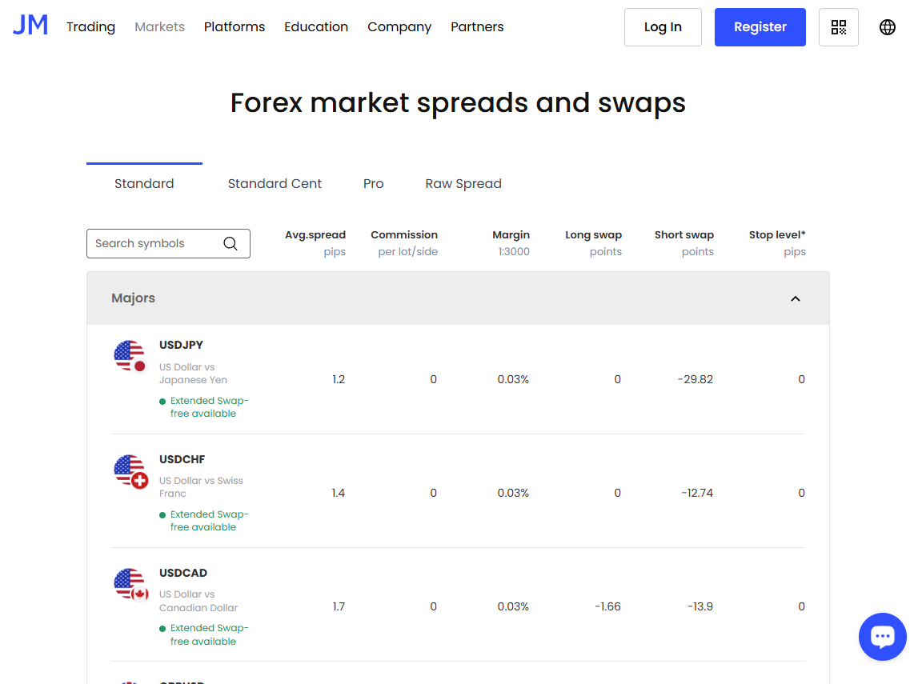Image resolution: width=918 pixels, height=684 pixels.
Task: Open the live chat bubble
Action: [x=882, y=636]
